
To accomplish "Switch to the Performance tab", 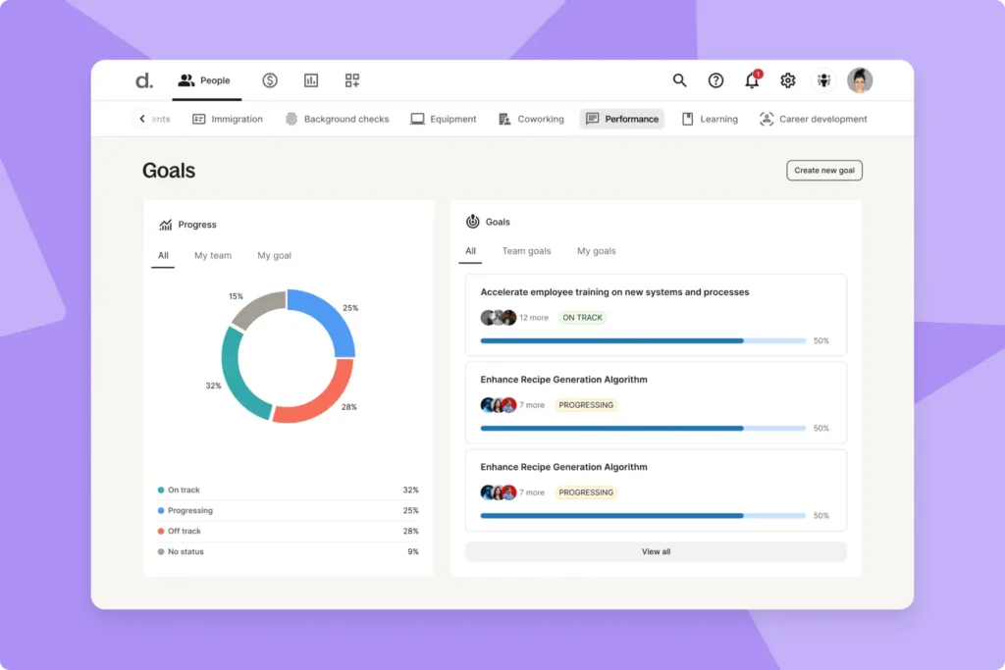I will pos(621,118).
